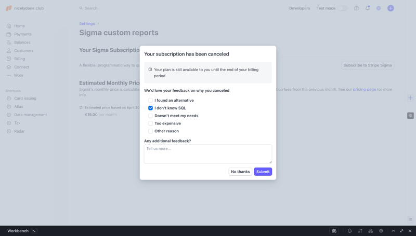416x236 pixels.
Task: Click the Connect layers icon
Action: point(9,67)
